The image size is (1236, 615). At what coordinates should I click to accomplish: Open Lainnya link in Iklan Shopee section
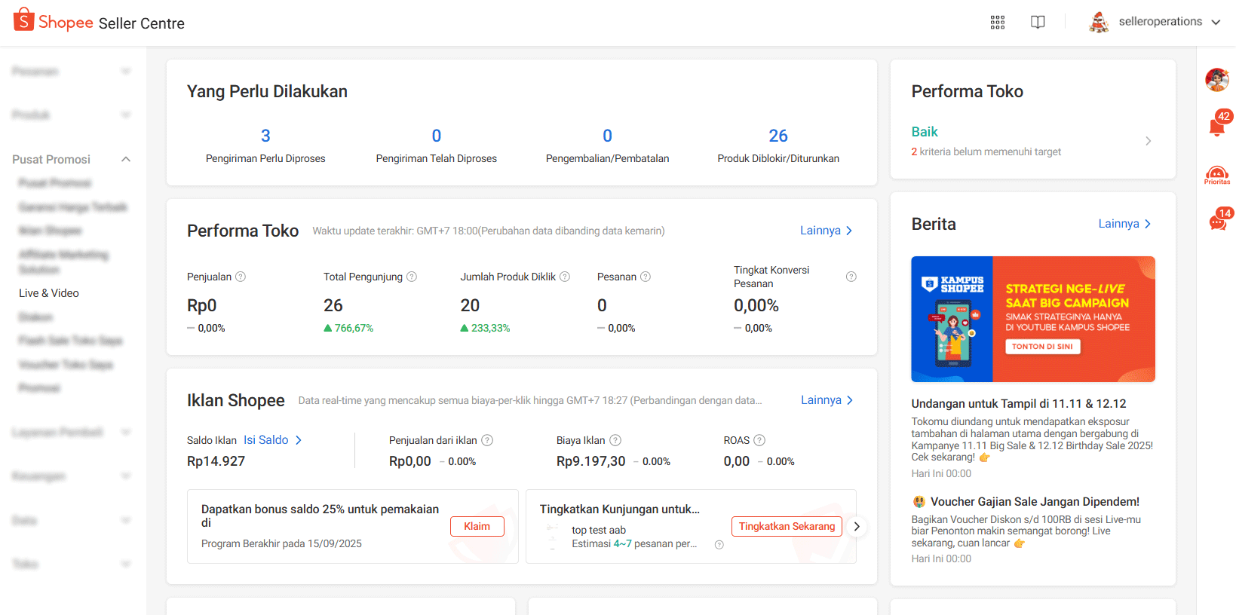(x=827, y=400)
